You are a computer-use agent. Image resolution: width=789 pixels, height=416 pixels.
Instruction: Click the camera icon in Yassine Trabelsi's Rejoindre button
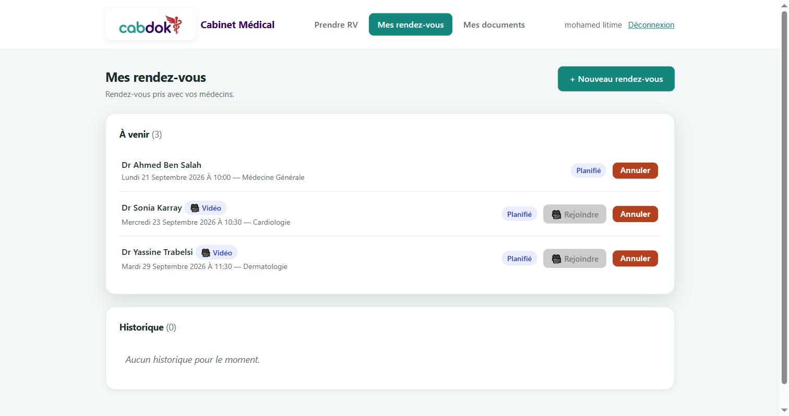pos(556,259)
